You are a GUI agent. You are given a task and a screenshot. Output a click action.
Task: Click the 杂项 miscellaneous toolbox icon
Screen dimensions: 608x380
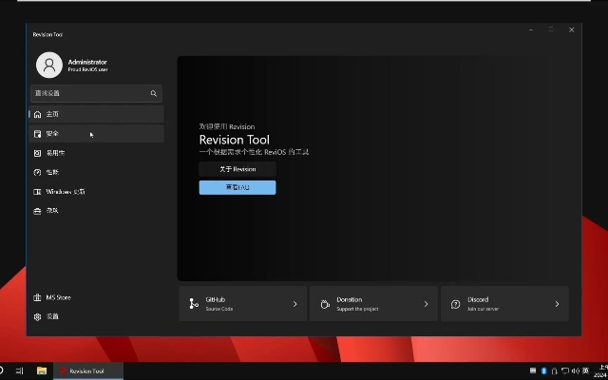[x=38, y=211]
